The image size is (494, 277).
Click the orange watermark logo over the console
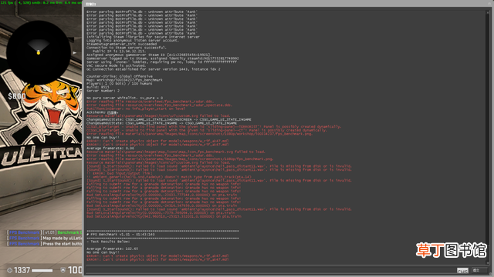[x=451, y=250]
